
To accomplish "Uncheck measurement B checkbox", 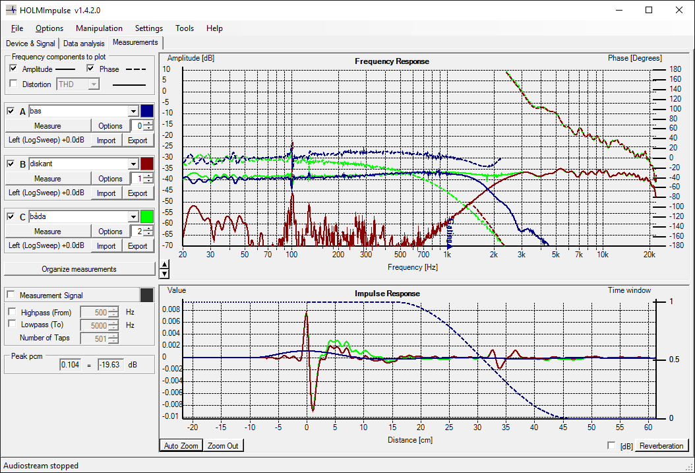I will point(11,164).
